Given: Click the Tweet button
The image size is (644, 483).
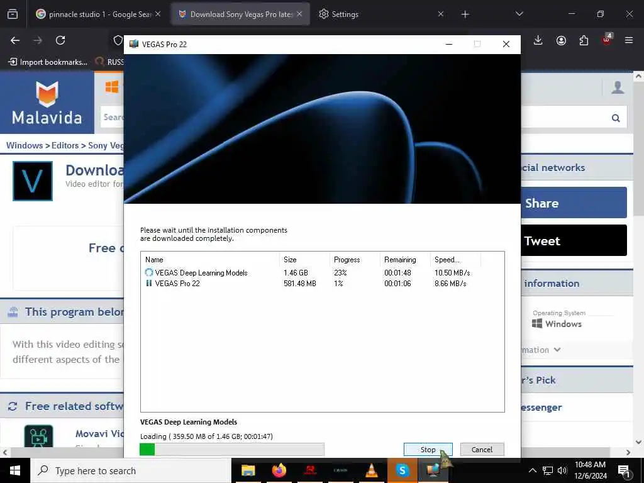Looking at the screenshot, I should pyautogui.click(x=574, y=241).
